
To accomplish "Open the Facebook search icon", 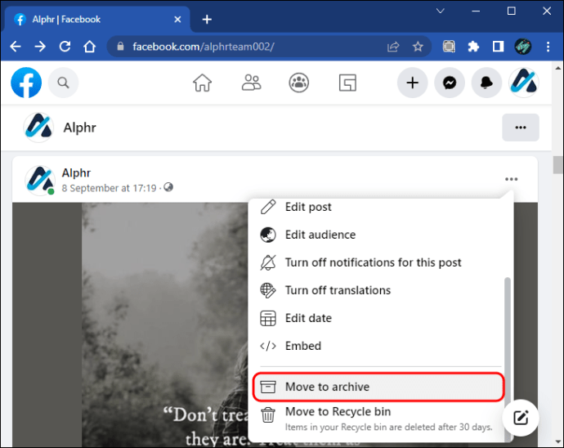I will pyautogui.click(x=63, y=83).
